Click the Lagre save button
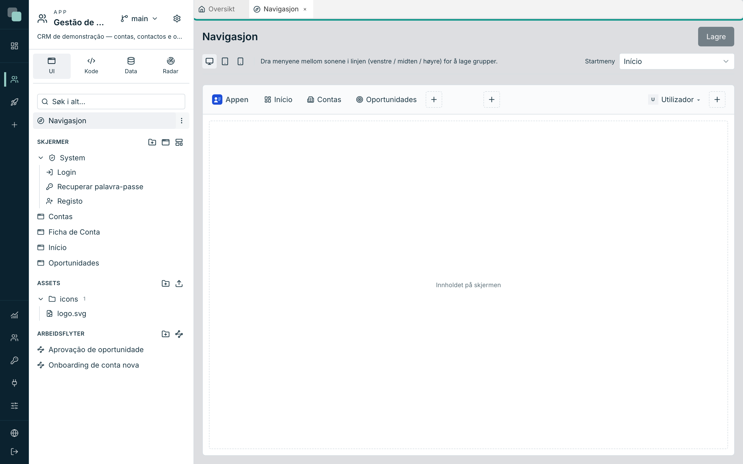Image resolution: width=743 pixels, height=464 pixels. click(716, 37)
